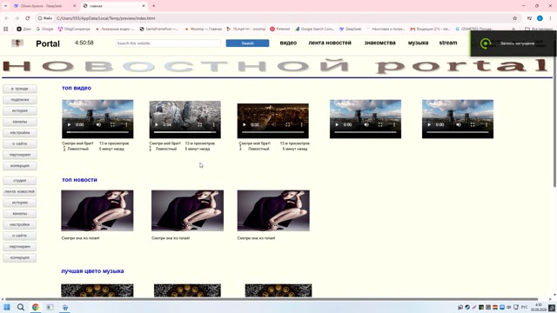Open the видео navigation link
This screenshot has height=313, width=557.
pos(288,43)
